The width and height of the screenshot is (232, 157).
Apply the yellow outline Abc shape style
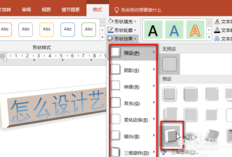(x=47, y=30)
